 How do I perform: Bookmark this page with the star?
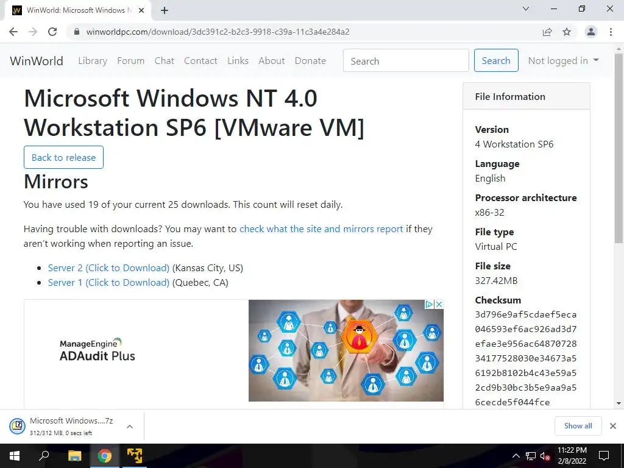click(x=567, y=32)
